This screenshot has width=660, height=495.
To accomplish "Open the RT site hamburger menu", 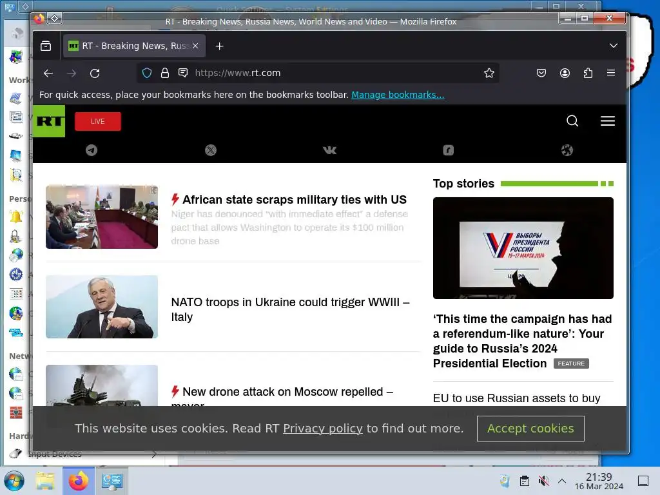I will (x=607, y=121).
